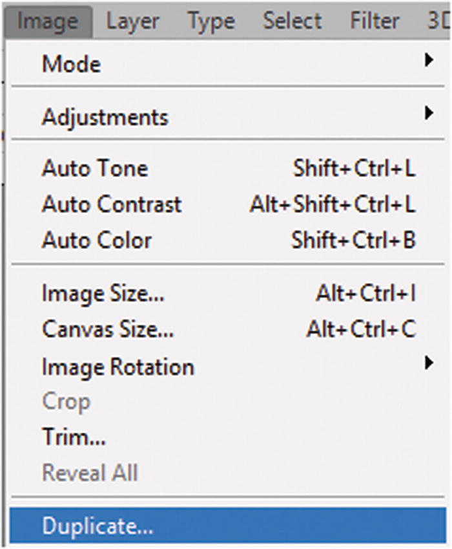Open the Filter menu
452x549 pixels.
375,19
